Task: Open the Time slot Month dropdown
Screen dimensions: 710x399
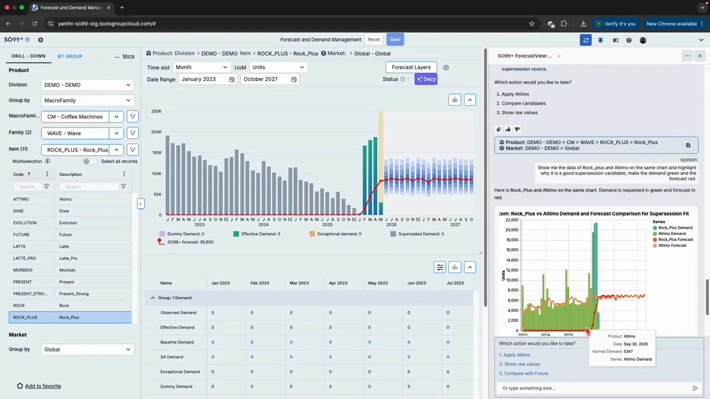Action: click(x=202, y=67)
